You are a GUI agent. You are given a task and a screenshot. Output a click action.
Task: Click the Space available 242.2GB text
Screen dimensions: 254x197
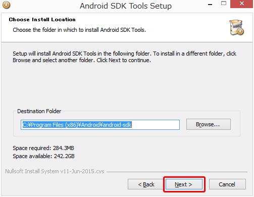coord(43,156)
